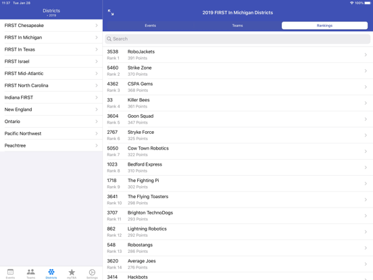Image resolution: width=373 pixels, height=280 pixels.
Task: Open the FIRST In Michigan district
Action: (51, 37)
